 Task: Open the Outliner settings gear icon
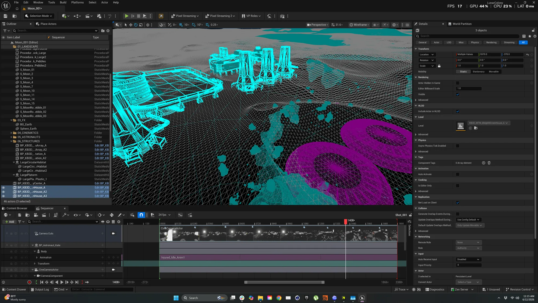point(108,31)
